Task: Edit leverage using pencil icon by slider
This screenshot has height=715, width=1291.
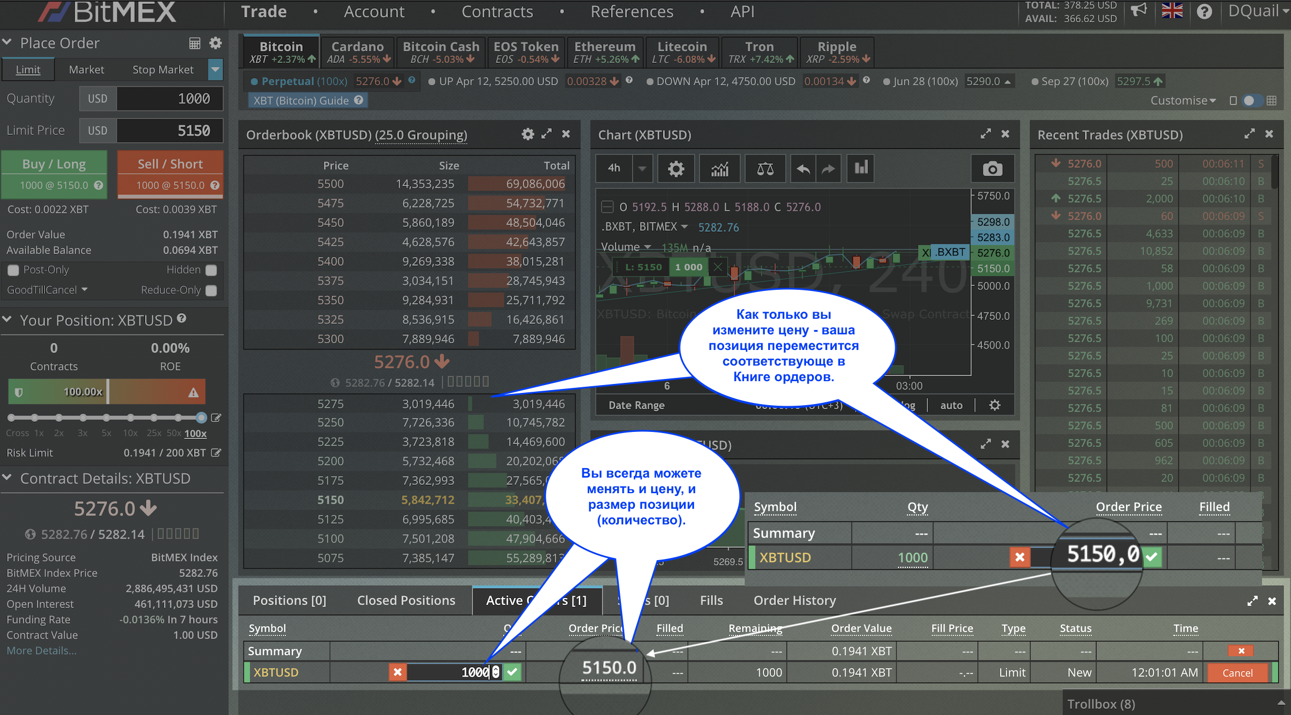Action: 216,417
